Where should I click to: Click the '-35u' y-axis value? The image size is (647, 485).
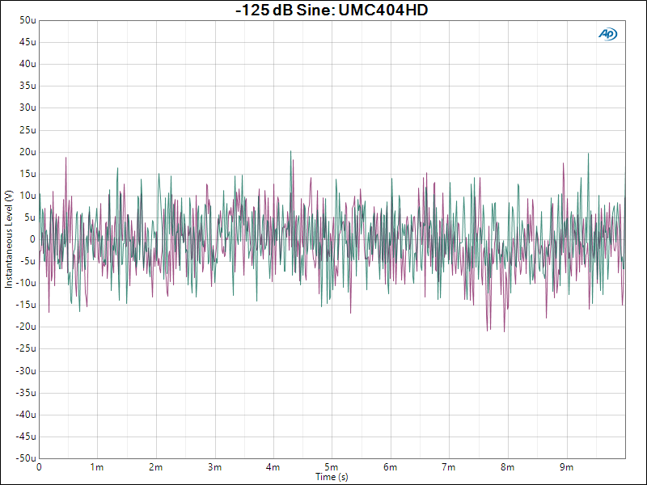click(26, 393)
